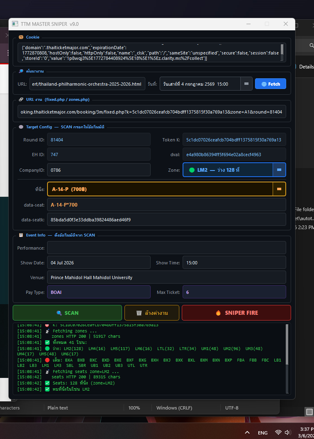Click the ENG language indicator in taskbar
This screenshot has height=439, width=314.
coord(262,433)
